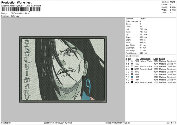Click the 'Brand' column header
Viewport: 177px width, 125px height.
click(x=162, y=59)
